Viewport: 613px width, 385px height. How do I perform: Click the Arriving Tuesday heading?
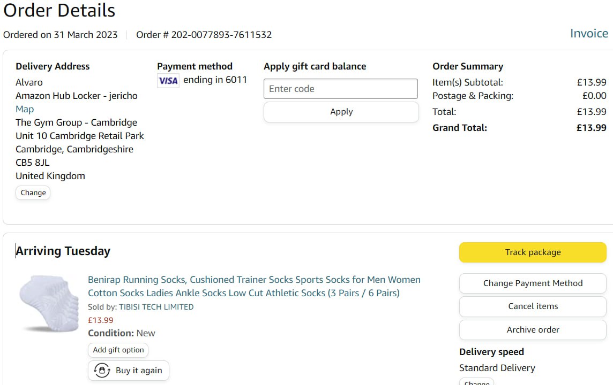pos(63,251)
